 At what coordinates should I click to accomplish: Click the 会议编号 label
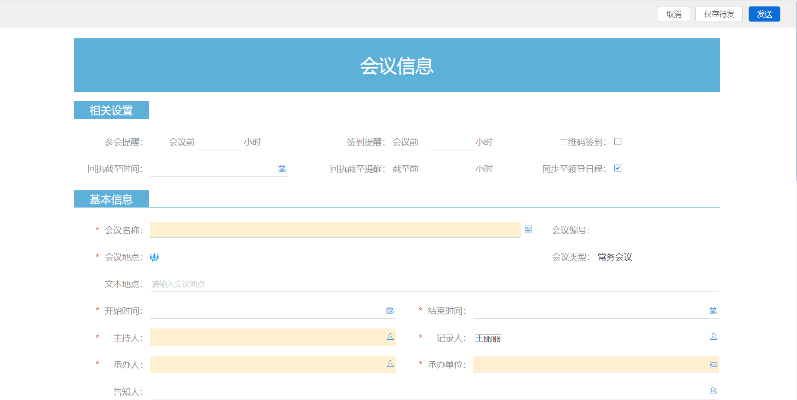pos(571,230)
